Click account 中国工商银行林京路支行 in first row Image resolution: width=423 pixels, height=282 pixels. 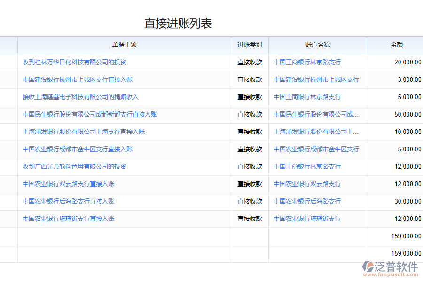tap(306, 62)
